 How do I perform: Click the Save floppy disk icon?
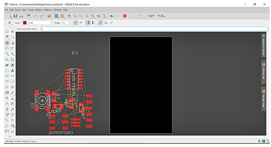click(x=16, y=16)
